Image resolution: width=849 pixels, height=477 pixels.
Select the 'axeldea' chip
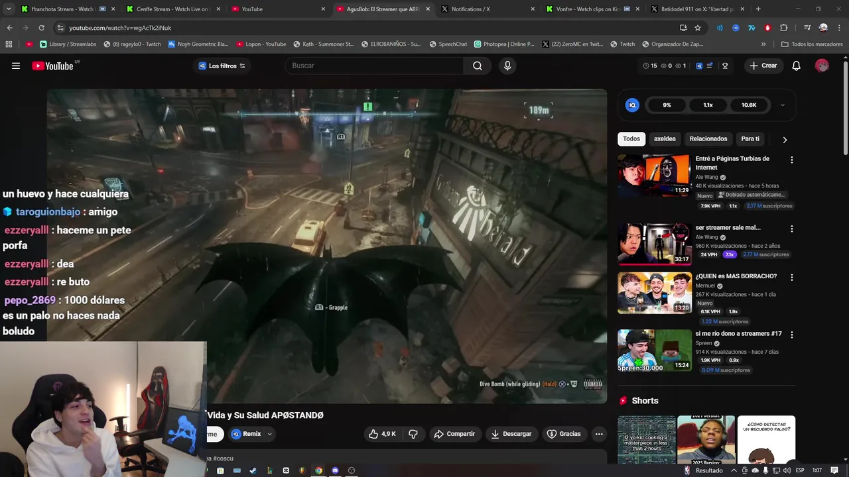coord(665,138)
